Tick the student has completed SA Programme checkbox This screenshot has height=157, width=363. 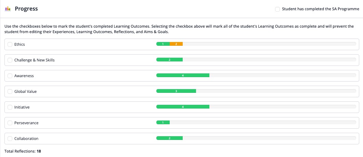[277, 9]
